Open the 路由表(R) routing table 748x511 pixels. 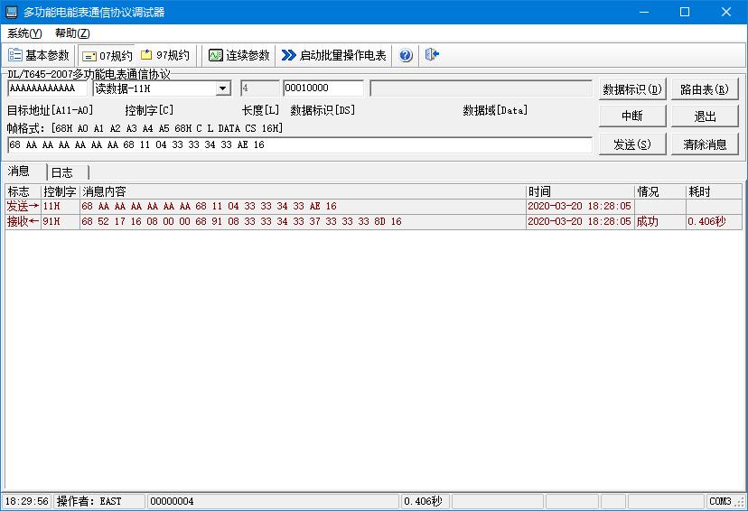[x=705, y=89]
